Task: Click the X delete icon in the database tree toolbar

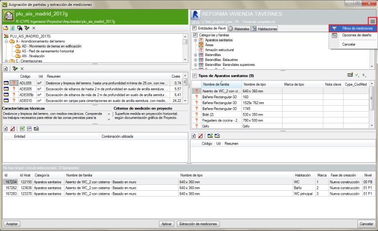Action: click(34, 28)
